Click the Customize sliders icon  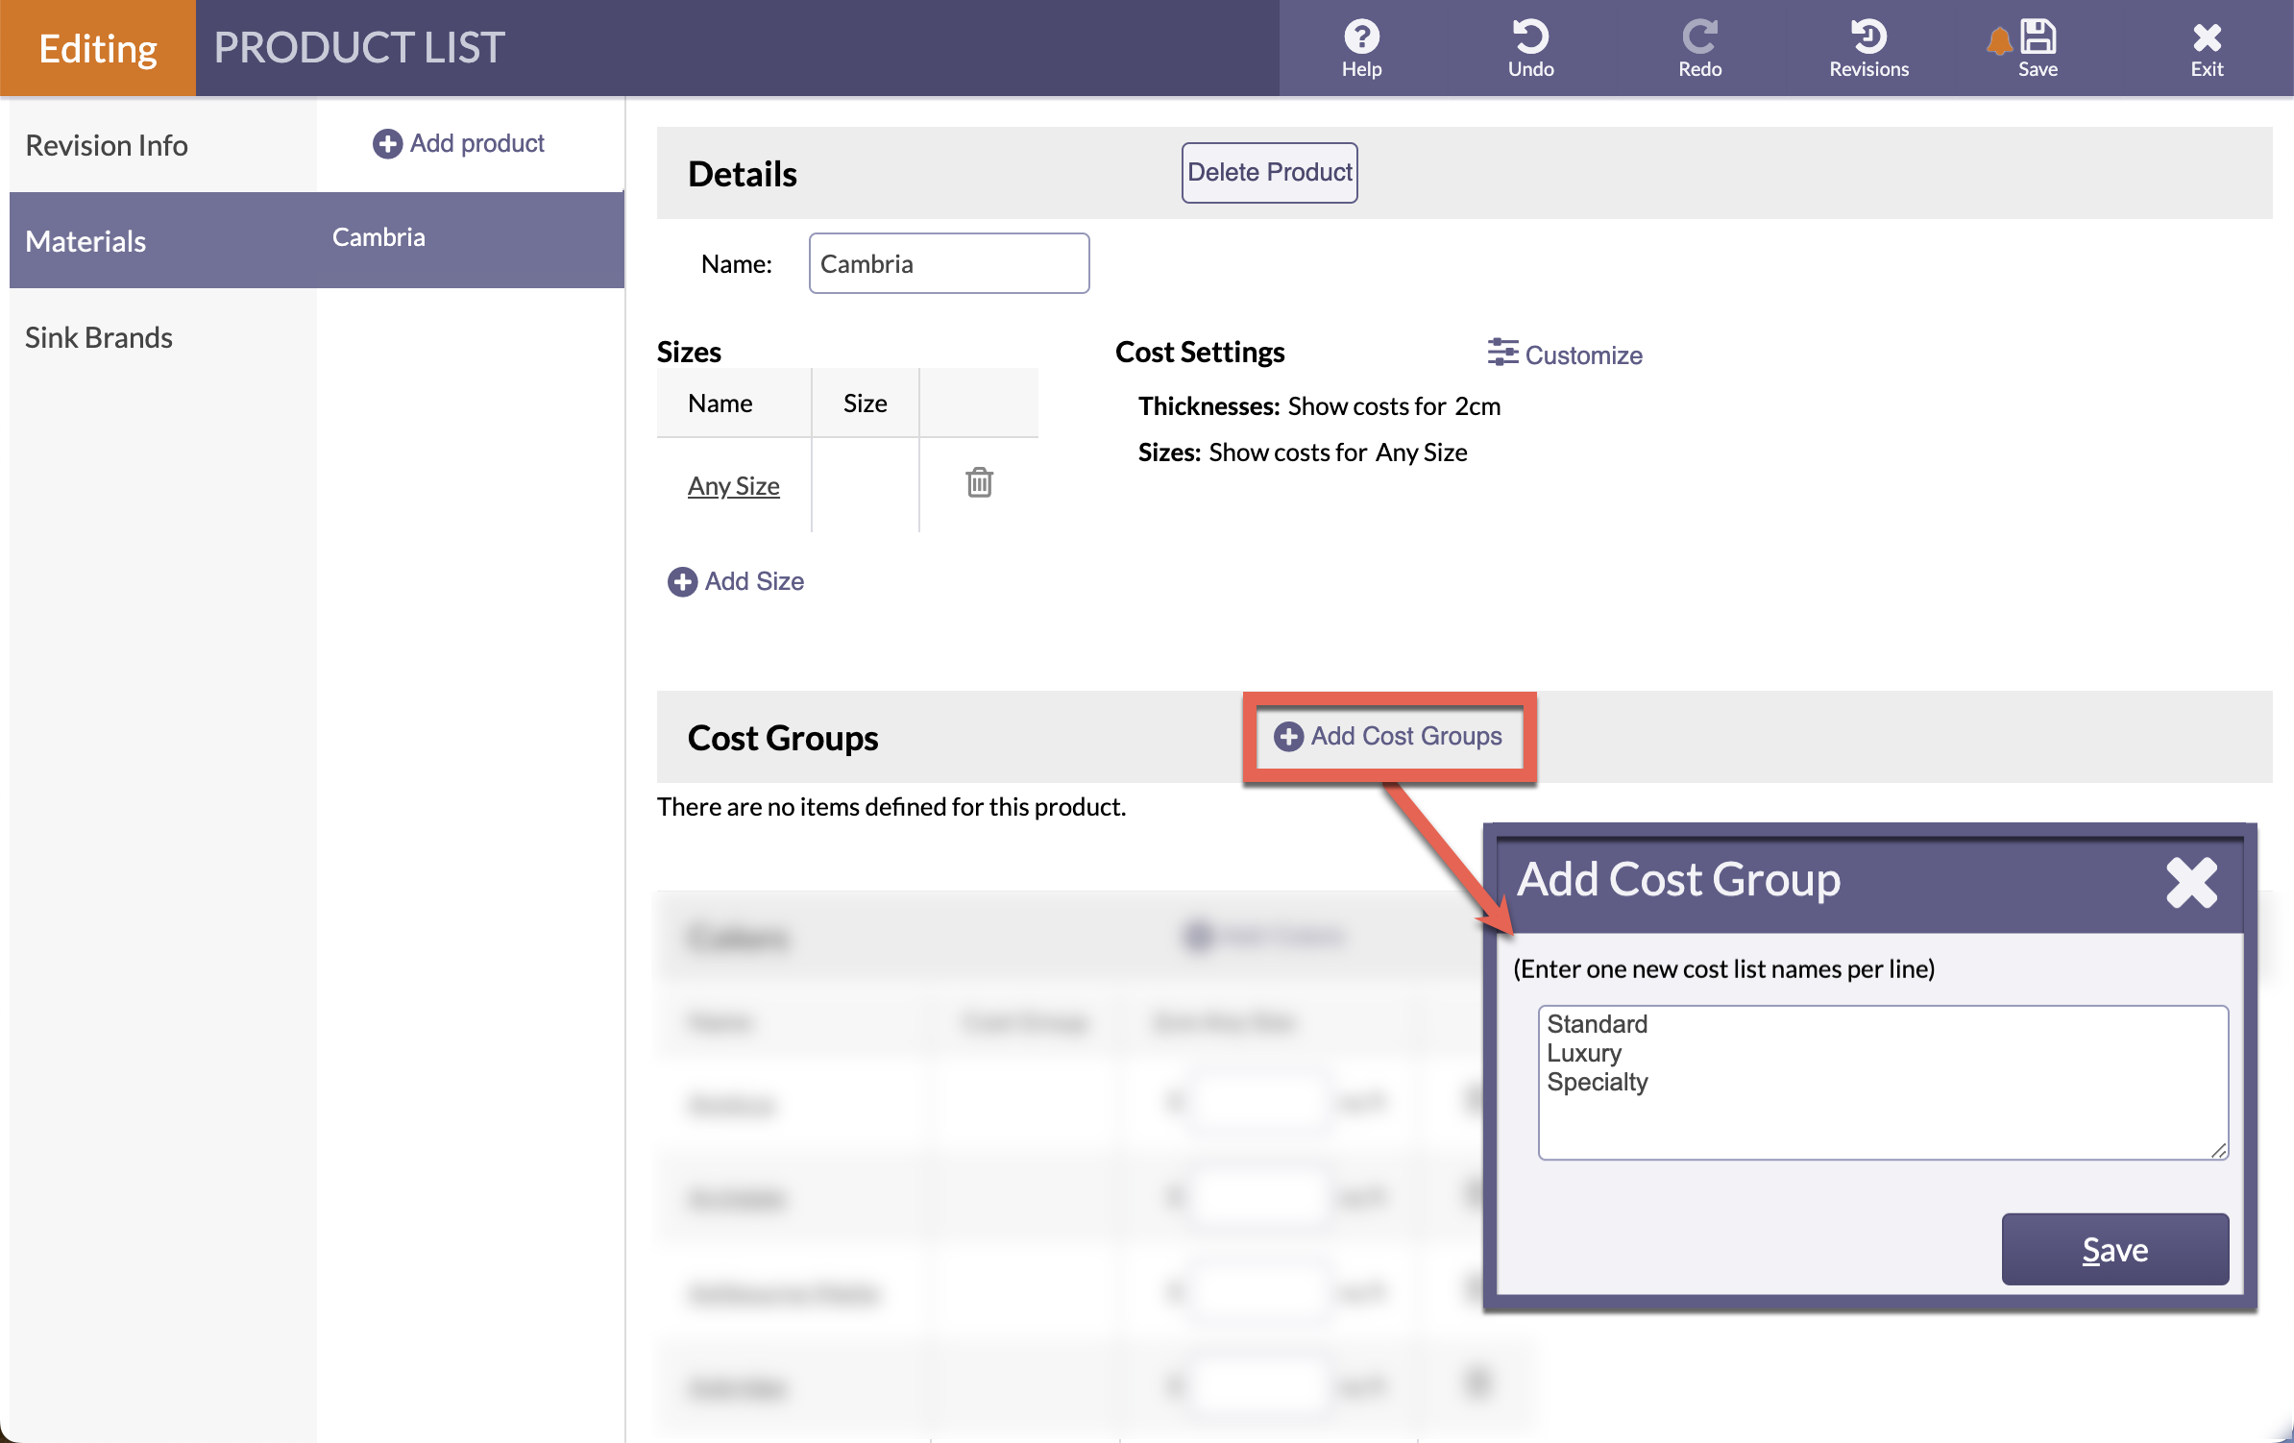coord(1502,353)
